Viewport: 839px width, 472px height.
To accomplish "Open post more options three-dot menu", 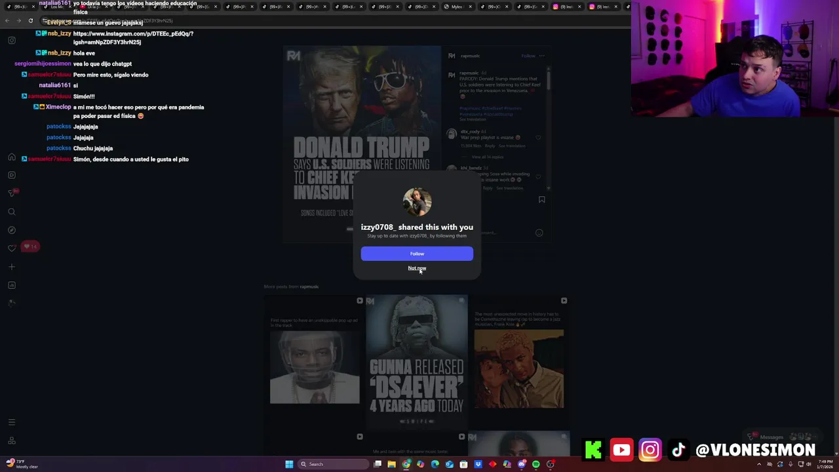I will click(x=542, y=56).
